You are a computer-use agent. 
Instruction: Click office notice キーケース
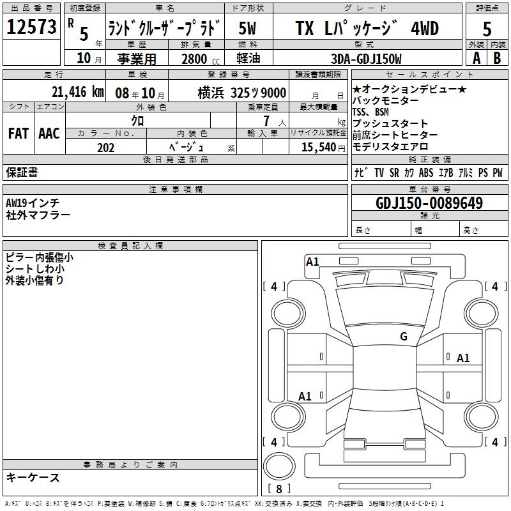(33, 477)
